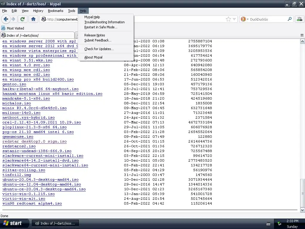Reload the current page

(23, 19)
